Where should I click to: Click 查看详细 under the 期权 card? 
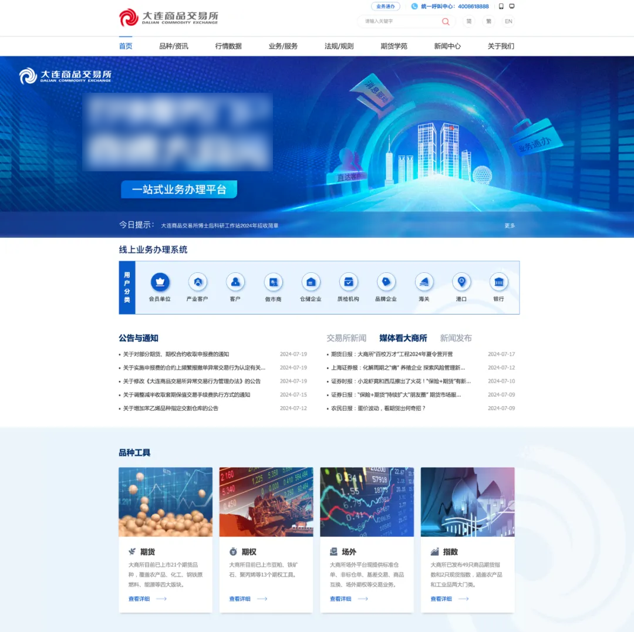pyautogui.click(x=240, y=599)
